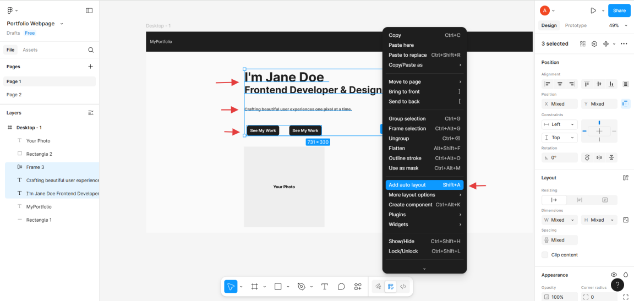The width and height of the screenshot is (634, 301).
Task: Open the Actions tool in bottom toolbar
Action: [x=358, y=287]
